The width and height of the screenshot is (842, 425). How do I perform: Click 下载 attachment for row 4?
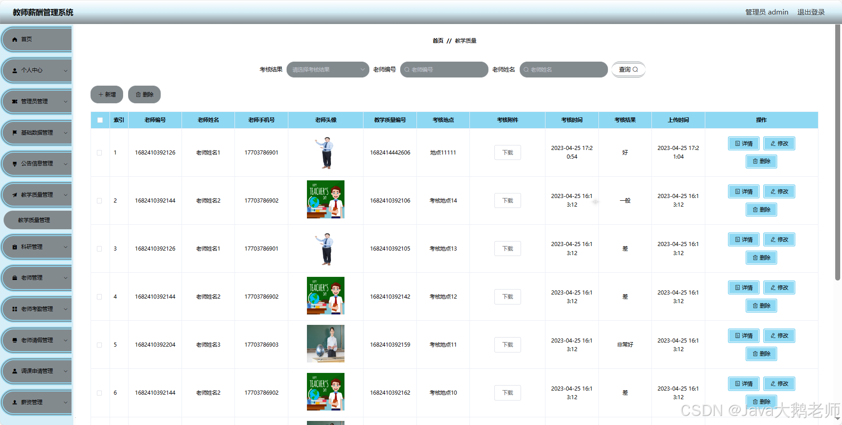pyautogui.click(x=507, y=297)
